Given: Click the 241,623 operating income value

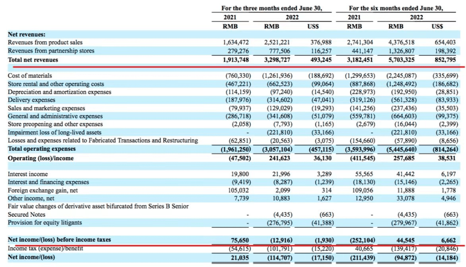Looking at the screenshot, I should (x=279, y=158).
